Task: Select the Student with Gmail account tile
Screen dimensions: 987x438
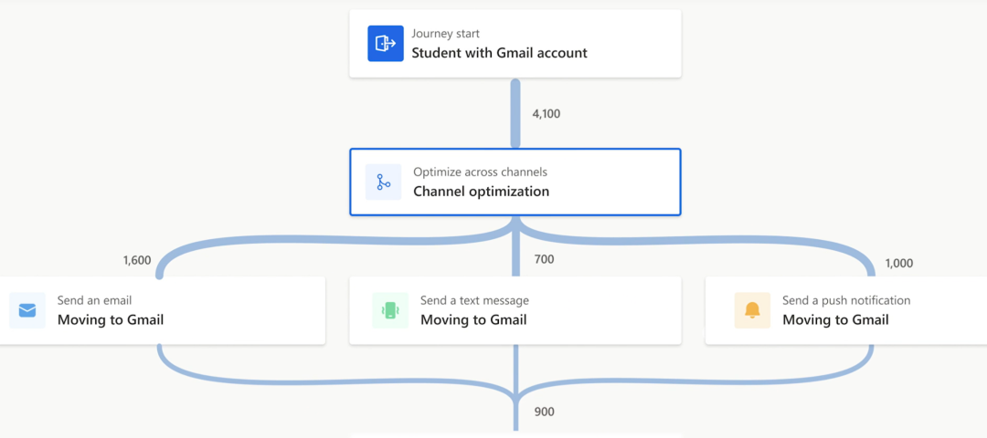Action: click(x=515, y=44)
